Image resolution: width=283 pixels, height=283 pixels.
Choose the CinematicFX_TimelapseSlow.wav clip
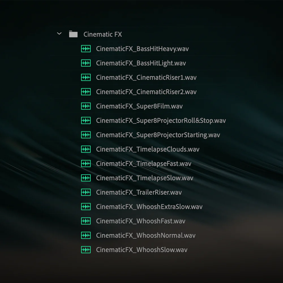coord(145,178)
